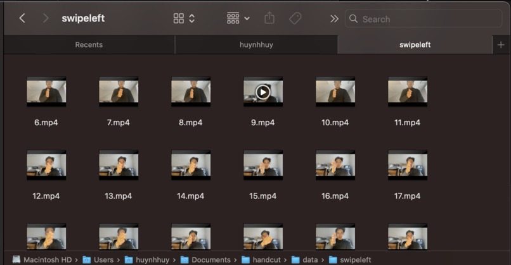The width and height of the screenshot is (511, 265).
Task: Select the 15.mp4 video thumbnail
Action: [x=263, y=165]
